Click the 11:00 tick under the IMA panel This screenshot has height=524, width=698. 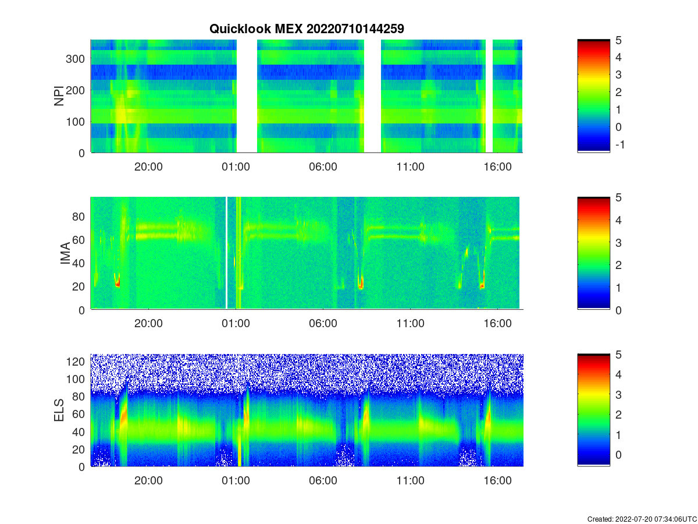(410, 324)
